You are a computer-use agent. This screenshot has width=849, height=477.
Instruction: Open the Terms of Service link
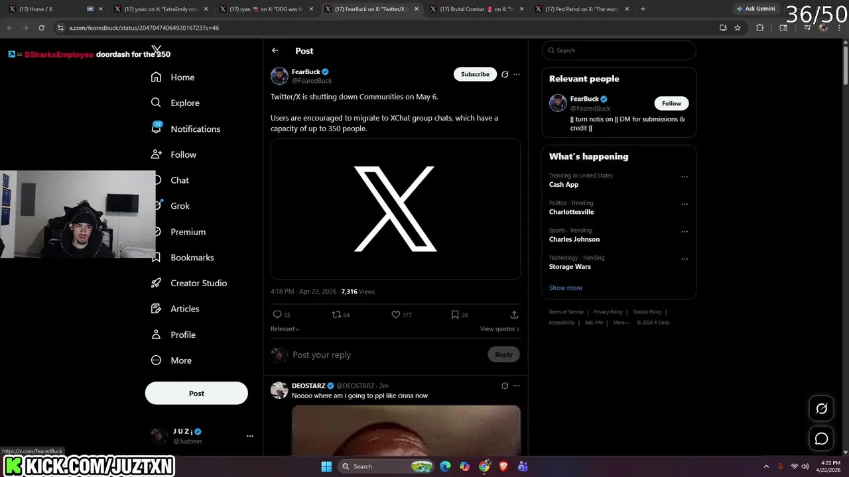click(x=566, y=312)
